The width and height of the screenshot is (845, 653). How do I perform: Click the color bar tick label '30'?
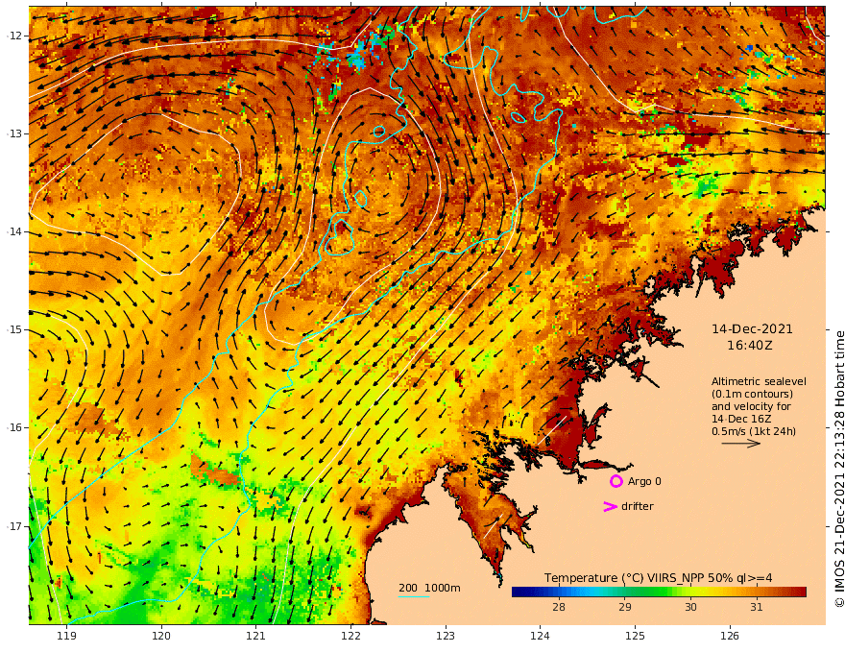[x=690, y=607]
